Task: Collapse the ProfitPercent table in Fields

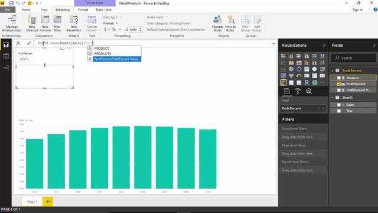Action: click(332, 71)
